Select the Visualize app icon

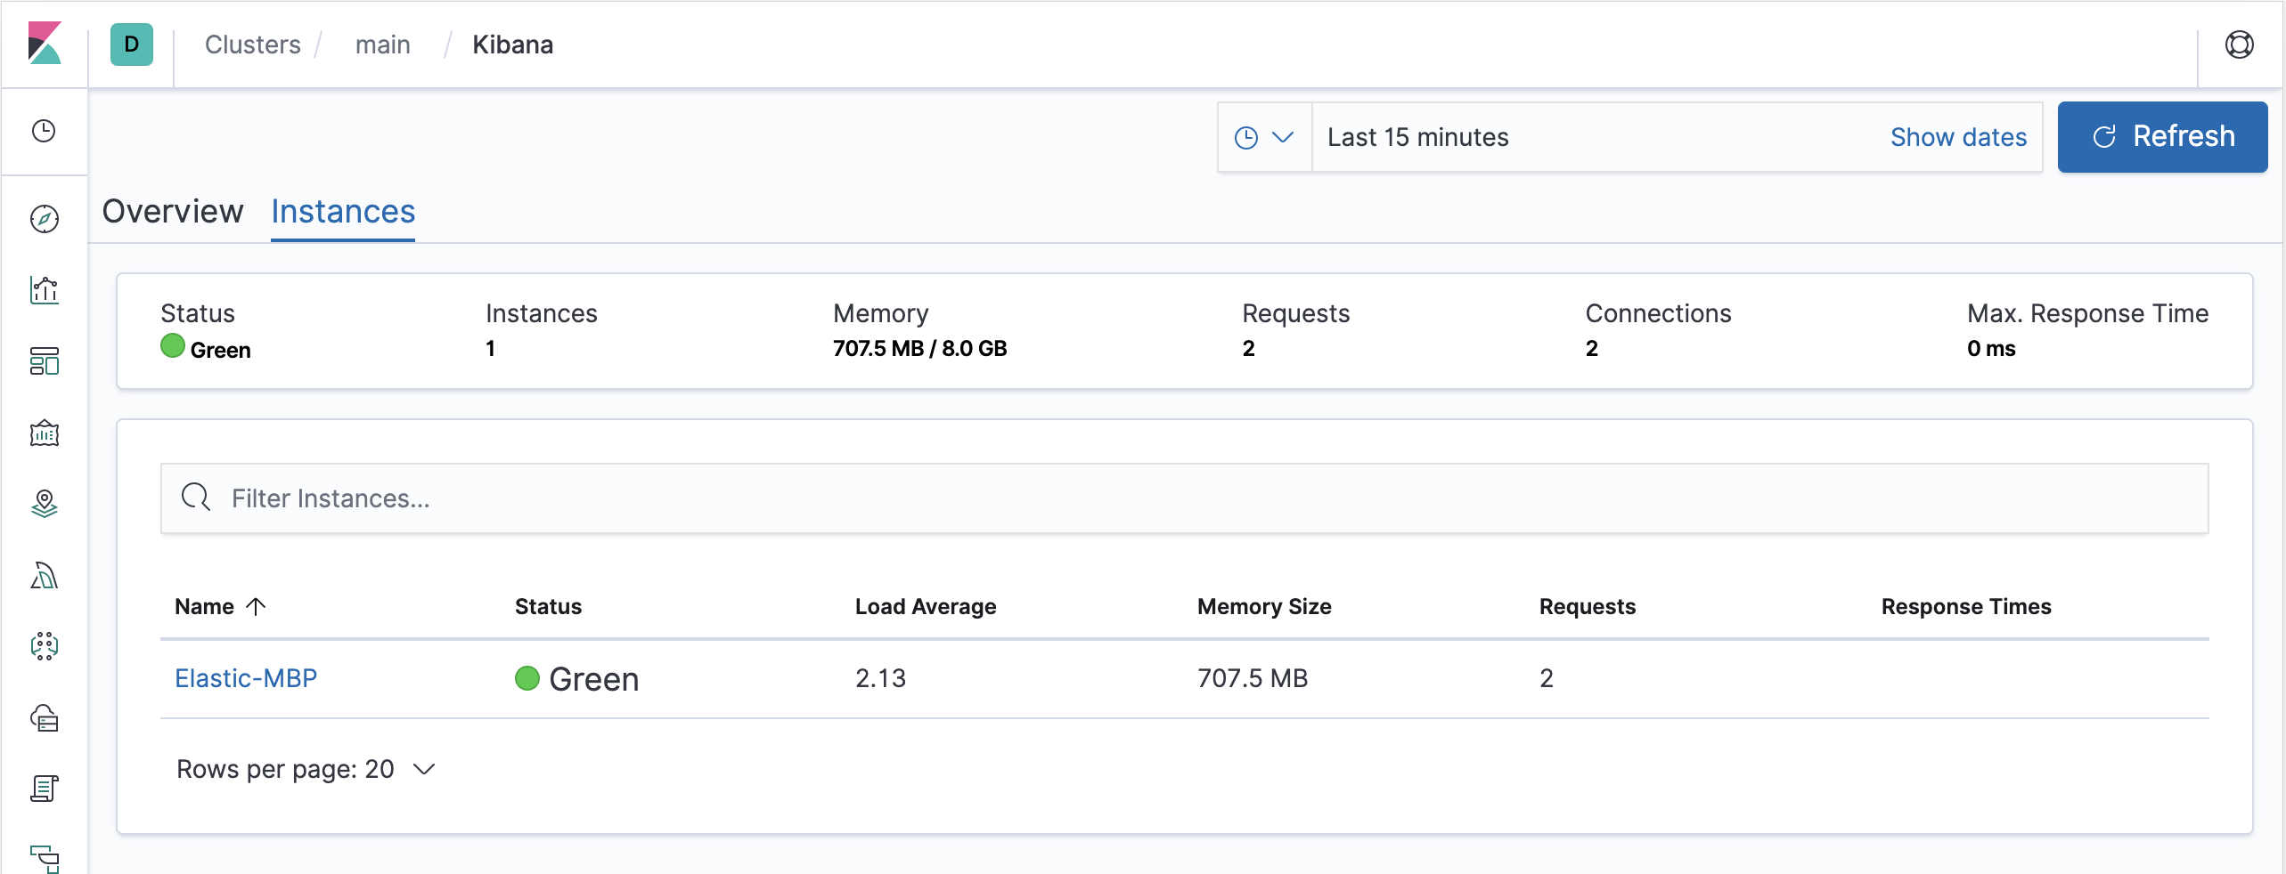click(x=44, y=291)
